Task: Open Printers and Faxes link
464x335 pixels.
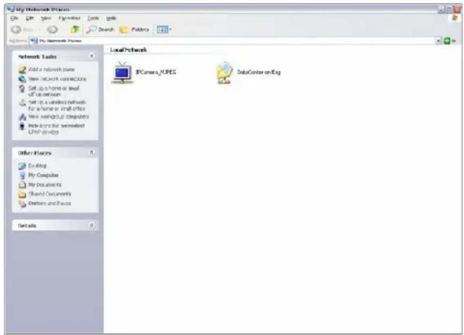Action: pos(50,204)
